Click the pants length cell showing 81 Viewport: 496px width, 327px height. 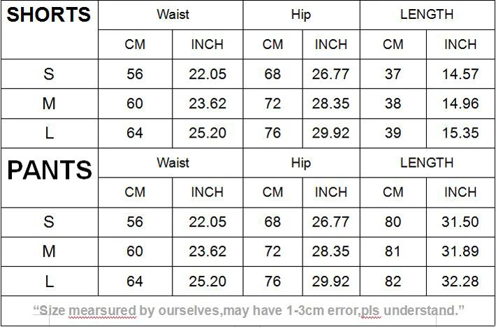[393, 252]
